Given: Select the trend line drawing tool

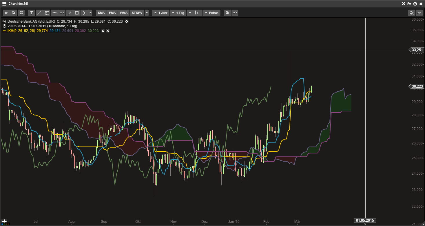Looking at the screenshot, I should pos(39,13).
